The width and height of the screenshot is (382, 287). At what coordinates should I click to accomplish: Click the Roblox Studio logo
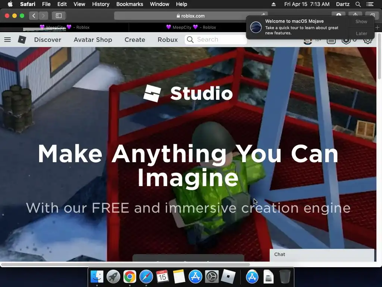point(188,93)
